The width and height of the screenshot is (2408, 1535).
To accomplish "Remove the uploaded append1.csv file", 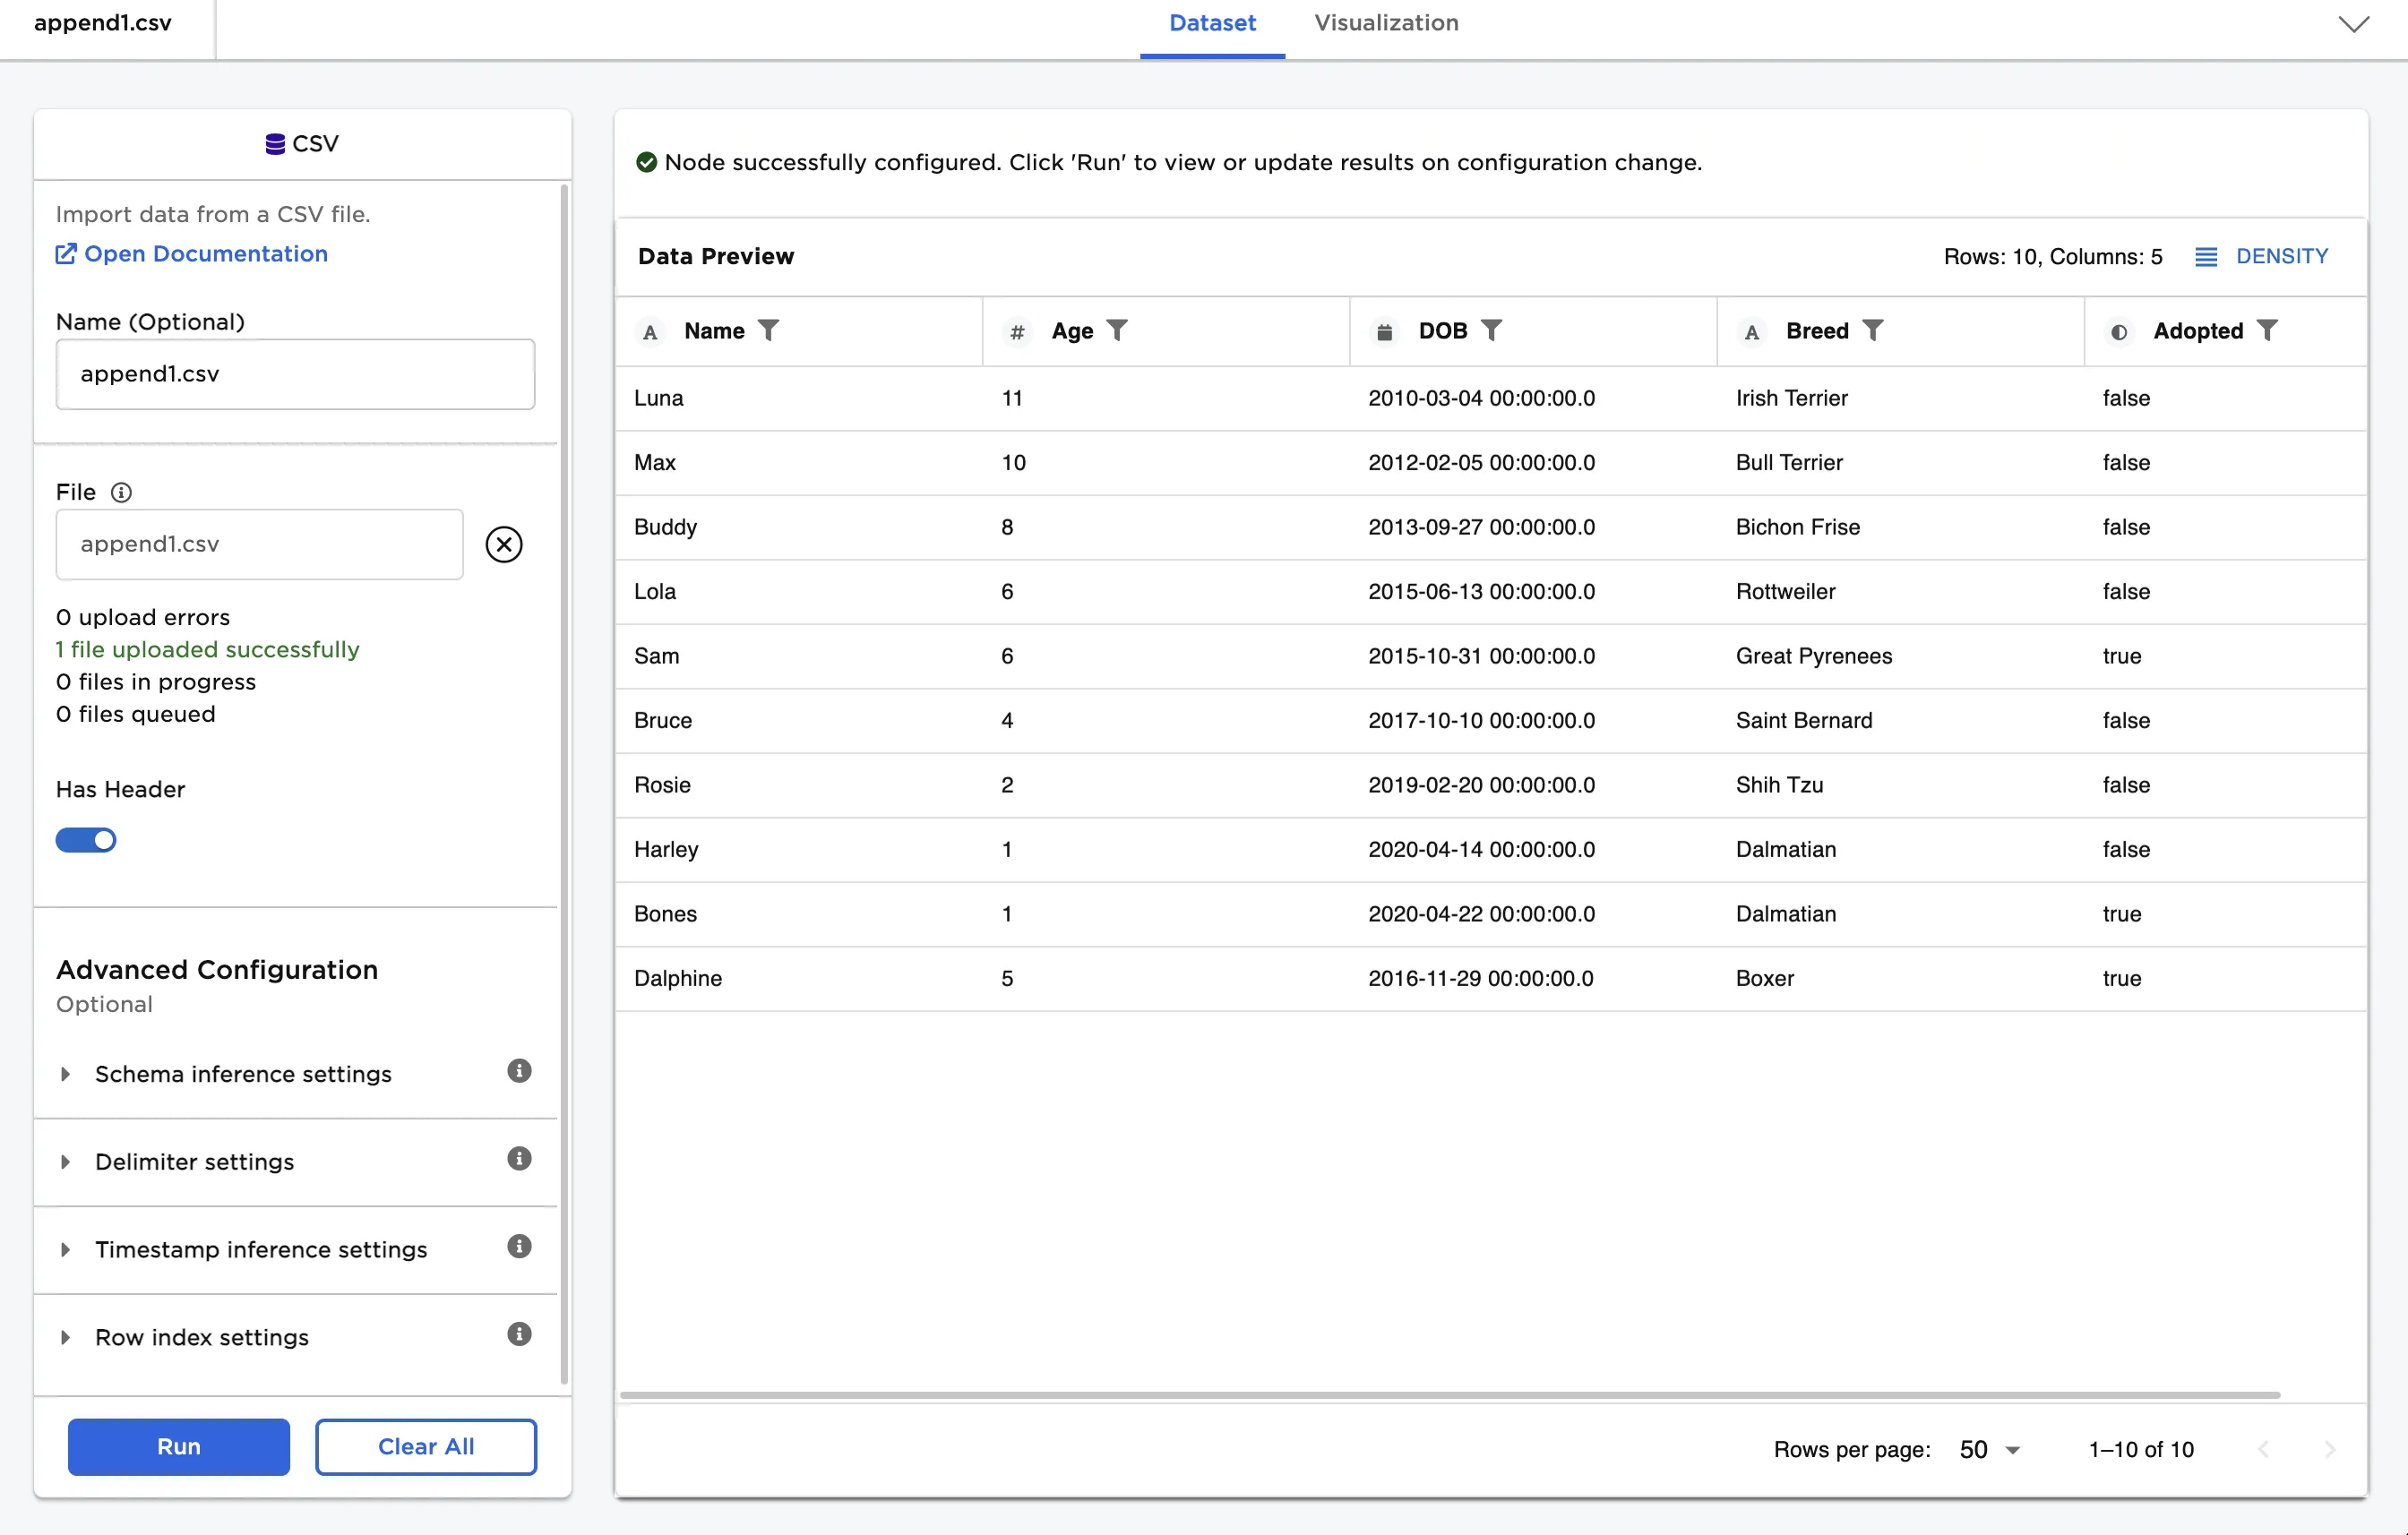I will 504,544.
